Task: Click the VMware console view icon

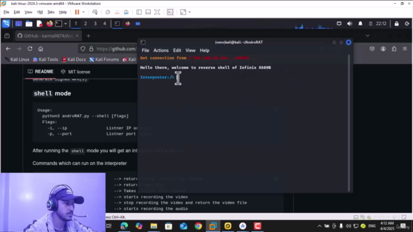Action: pos(170,12)
